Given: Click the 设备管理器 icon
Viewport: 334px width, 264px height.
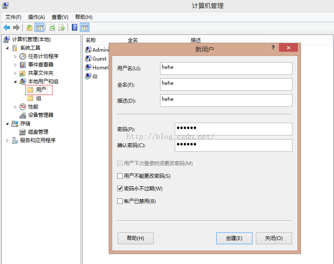Looking at the screenshot, I should tap(23, 115).
